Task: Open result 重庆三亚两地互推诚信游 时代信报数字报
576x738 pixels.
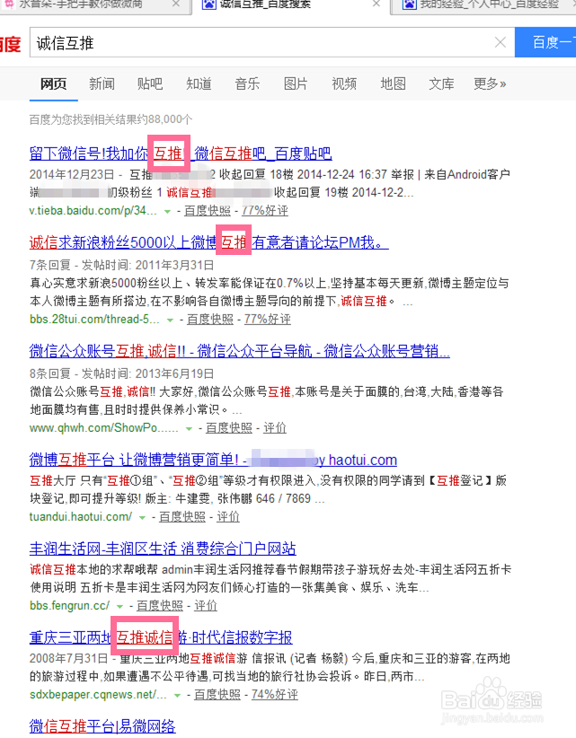Action: [161, 637]
